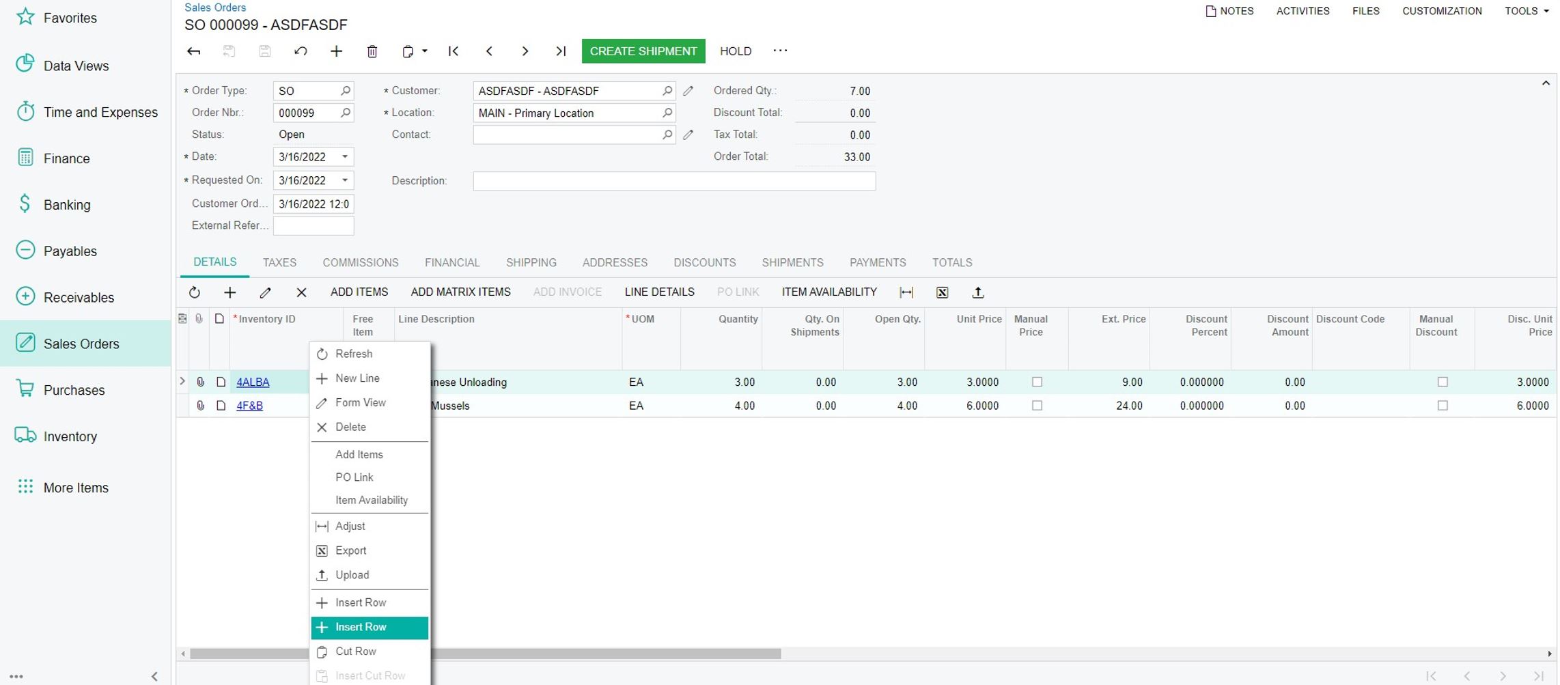The image size is (1560, 685).
Task: Toggle Manual Price checkbox for 4F&B row
Action: tap(1037, 406)
